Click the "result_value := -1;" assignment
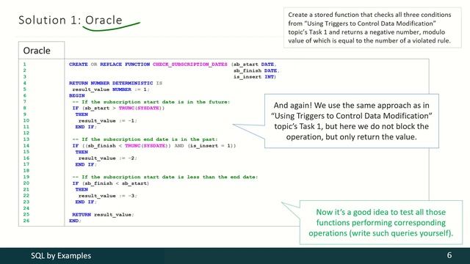Screen dimensions: 470x264 [x=108, y=120]
